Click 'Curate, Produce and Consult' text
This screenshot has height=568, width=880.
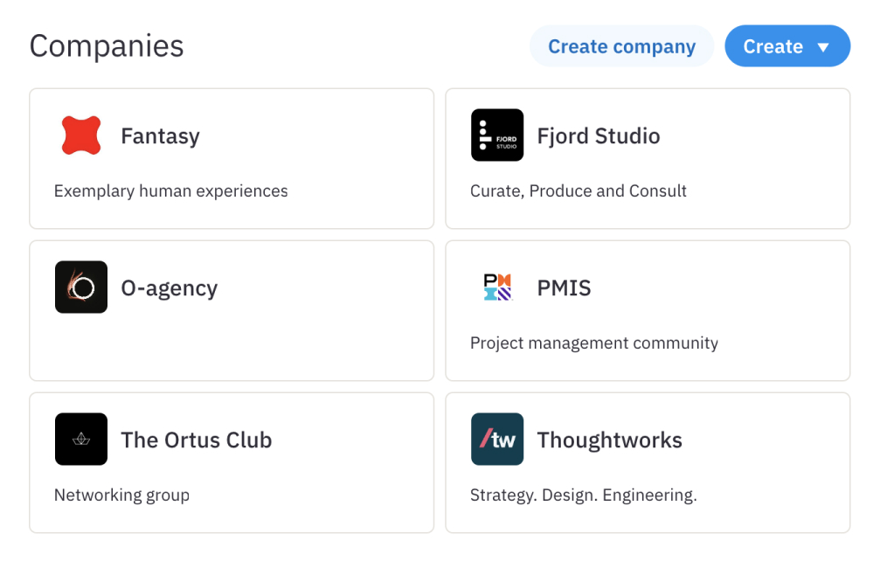[x=578, y=190]
